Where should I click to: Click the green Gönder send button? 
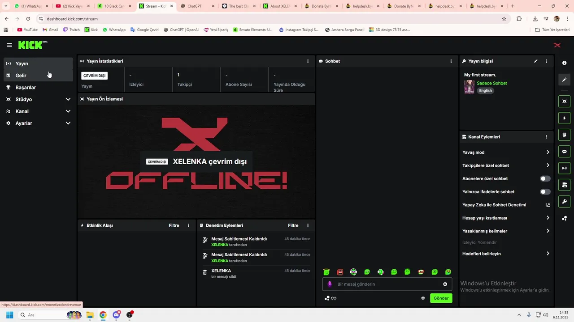tap(441, 298)
